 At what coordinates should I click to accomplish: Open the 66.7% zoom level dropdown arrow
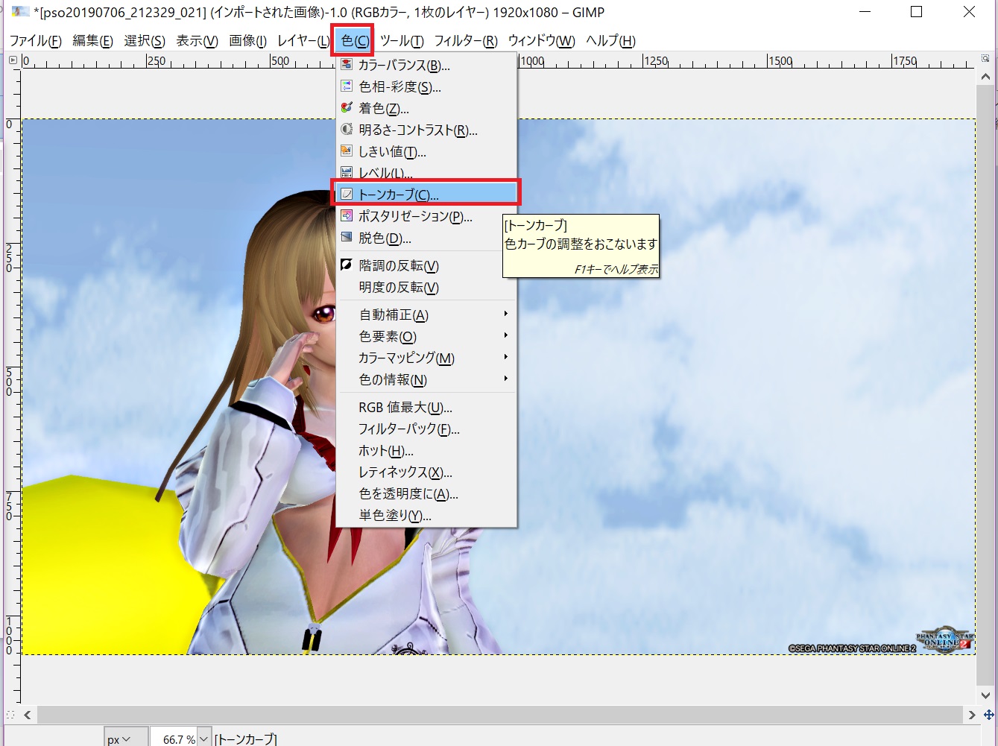(x=204, y=739)
